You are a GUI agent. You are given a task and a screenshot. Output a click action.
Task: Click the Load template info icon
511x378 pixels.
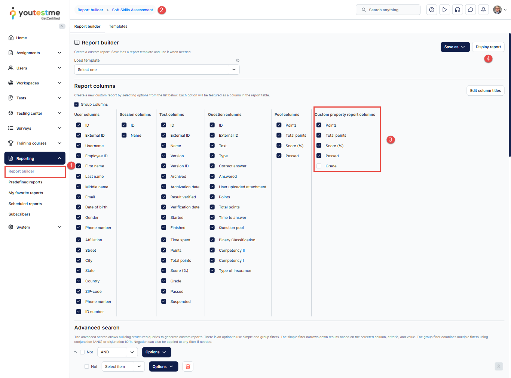[238, 61]
